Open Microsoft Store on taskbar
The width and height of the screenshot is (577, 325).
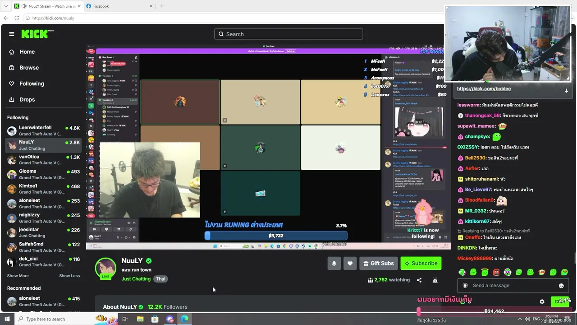click(155, 319)
